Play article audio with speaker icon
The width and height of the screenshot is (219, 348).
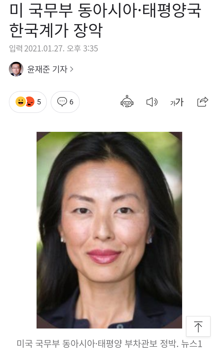(x=152, y=102)
